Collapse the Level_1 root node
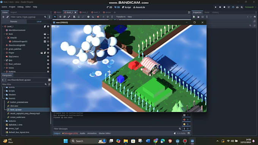258x145 pixels. click(x=3, y=27)
